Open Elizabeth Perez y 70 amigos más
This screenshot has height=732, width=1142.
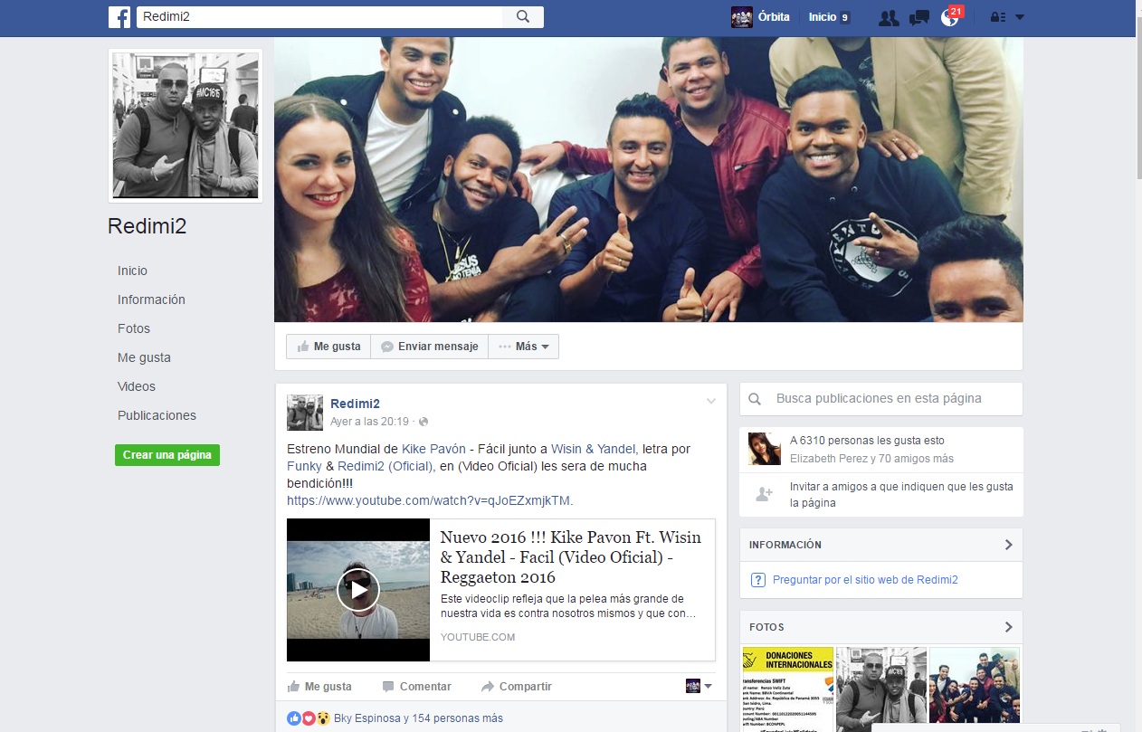[871, 459]
